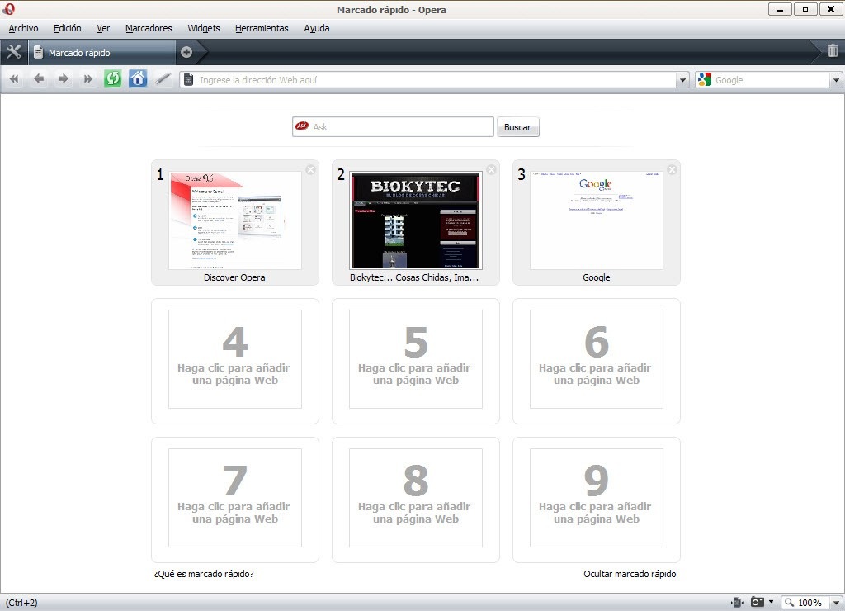Open Discover Opera speed dial thumbnail

click(235, 220)
